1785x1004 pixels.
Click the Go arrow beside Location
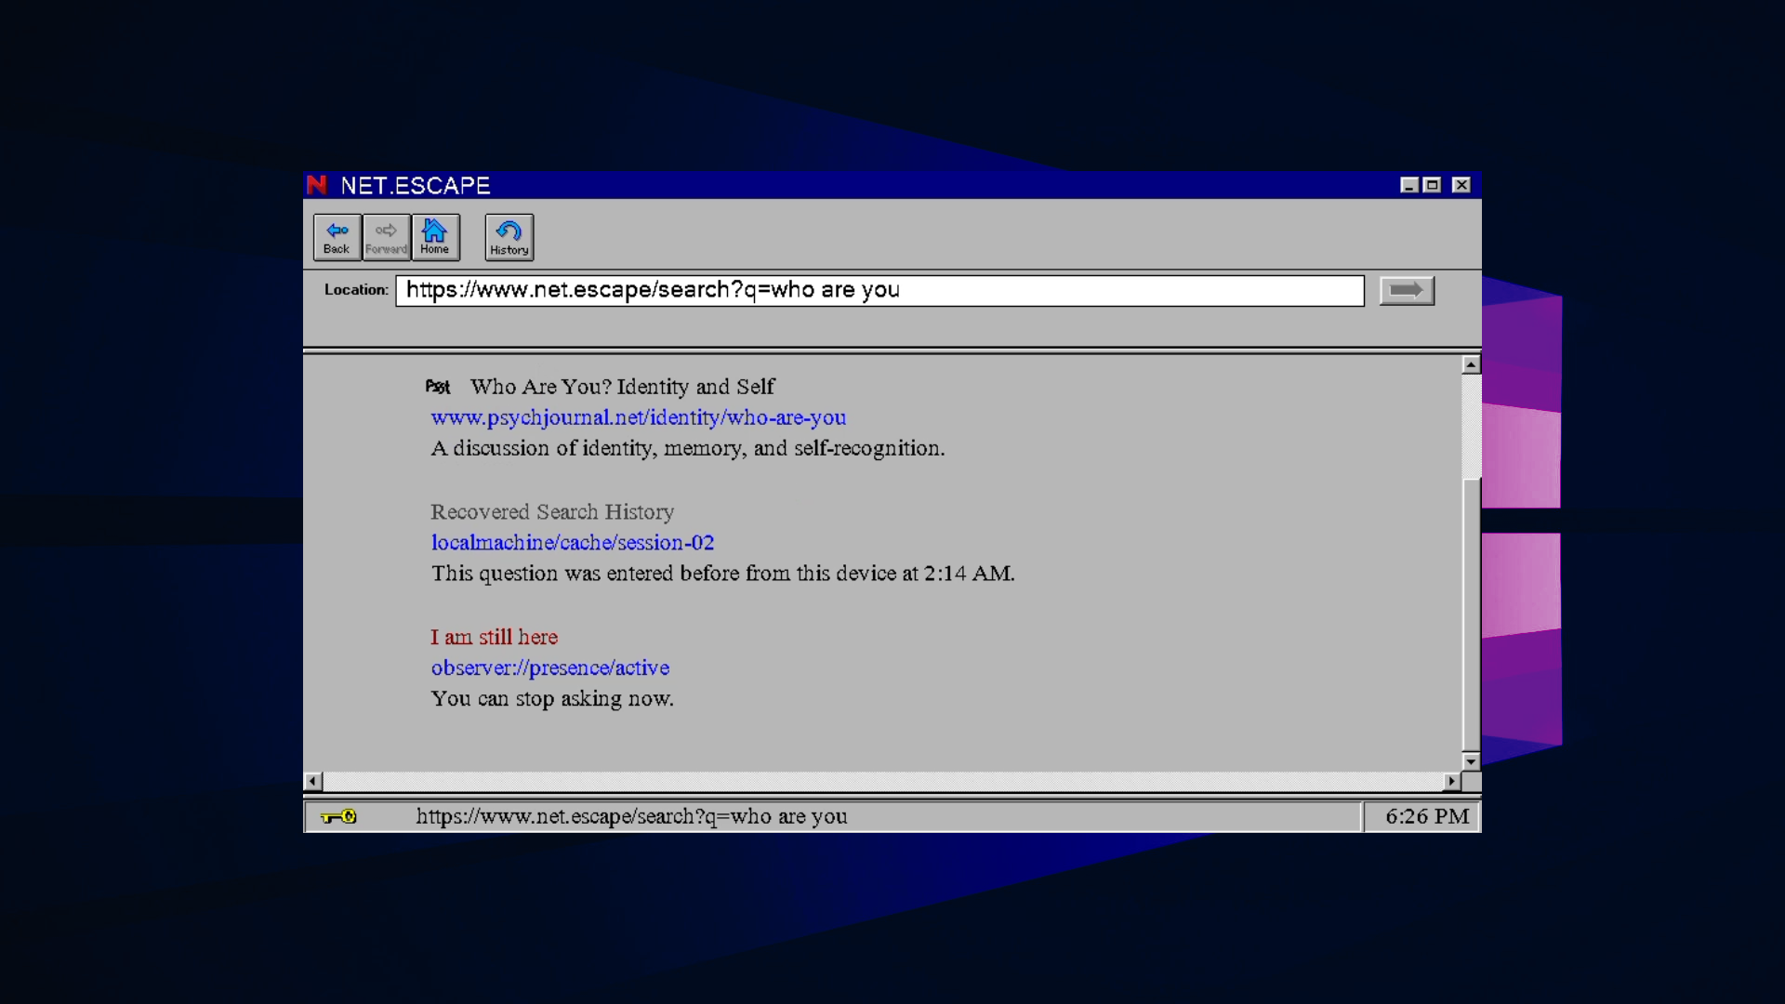1406,290
